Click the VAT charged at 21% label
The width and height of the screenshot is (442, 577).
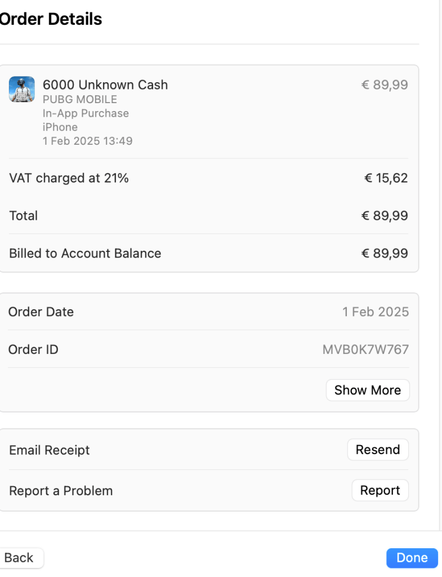click(x=69, y=179)
